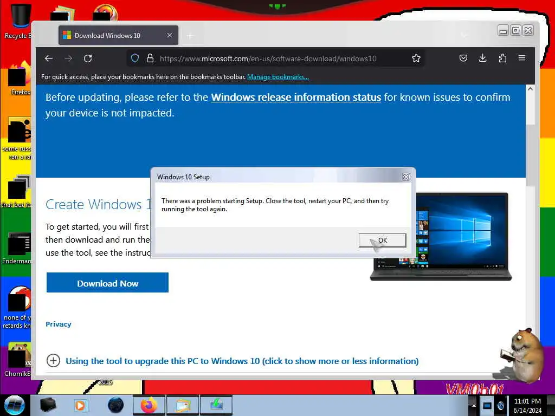Open the folder window taskbar button
The width and height of the screenshot is (555, 416).
click(183, 405)
